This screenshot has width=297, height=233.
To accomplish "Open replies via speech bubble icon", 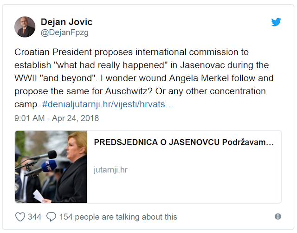I will tap(52, 217).
